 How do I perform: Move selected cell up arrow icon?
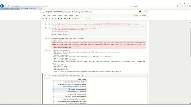tap(58, 19)
